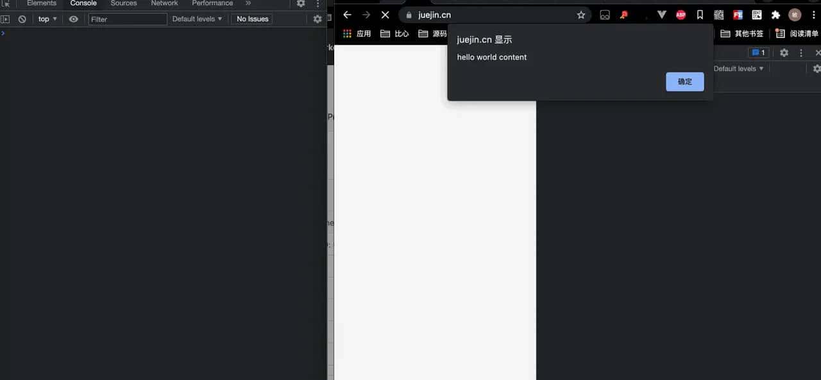Open console settings gear icon
The width and height of the screenshot is (821, 380).
(317, 19)
